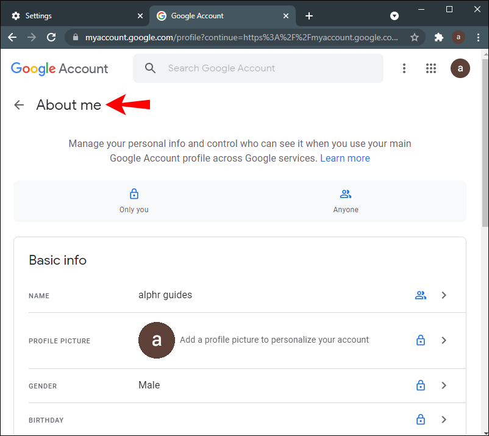Screen dimensions: 489x436
Task: Click the lock icon on Gender row
Action: (420, 385)
